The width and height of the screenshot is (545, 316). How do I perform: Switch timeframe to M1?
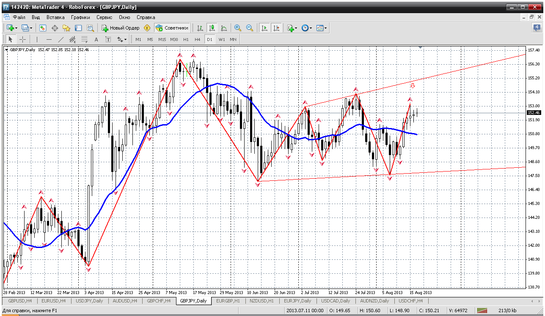[138, 39]
